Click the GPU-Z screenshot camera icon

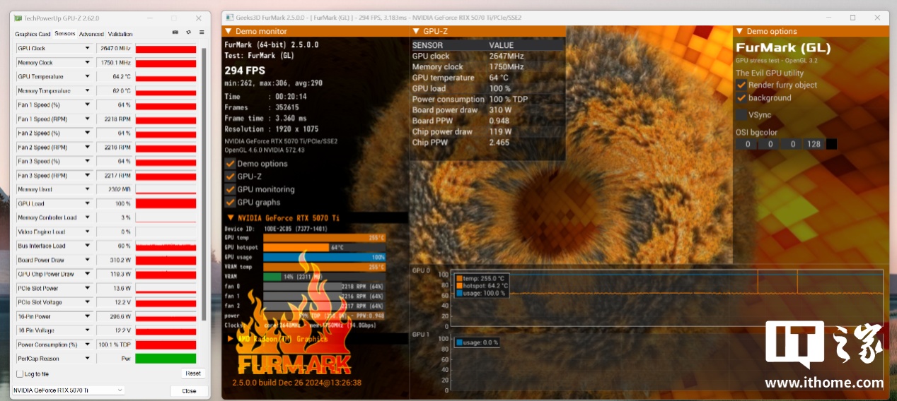coord(175,32)
